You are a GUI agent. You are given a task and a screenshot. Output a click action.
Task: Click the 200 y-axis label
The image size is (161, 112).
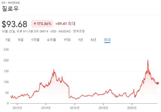(x=6, y=60)
